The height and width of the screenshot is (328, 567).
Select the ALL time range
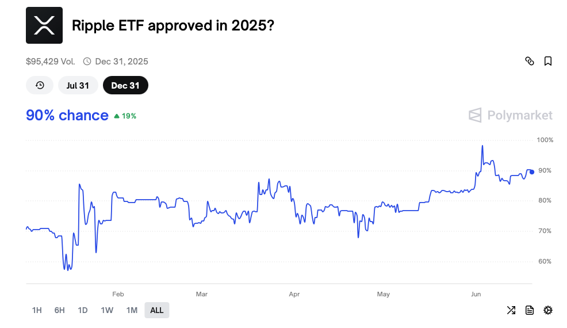157,310
